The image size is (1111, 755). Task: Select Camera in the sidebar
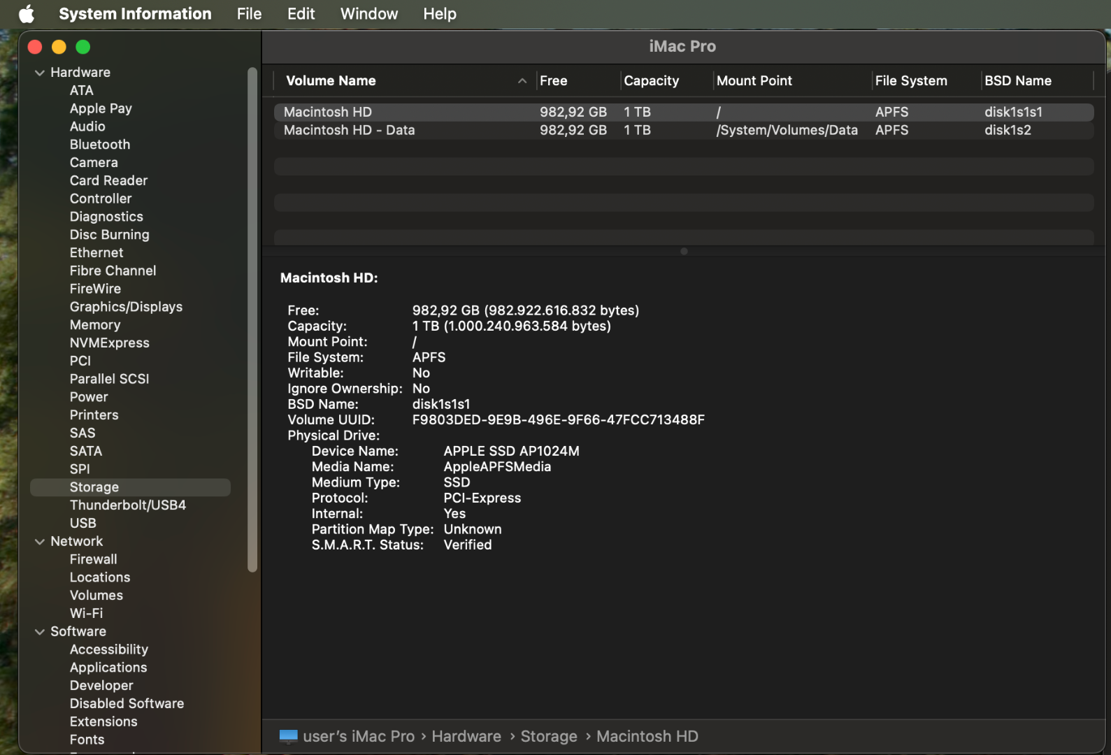tap(94, 163)
